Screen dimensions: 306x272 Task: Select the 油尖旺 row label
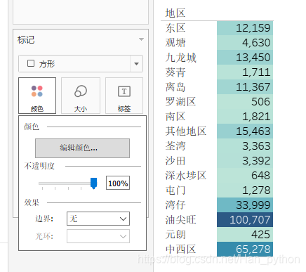pyautogui.click(x=181, y=220)
